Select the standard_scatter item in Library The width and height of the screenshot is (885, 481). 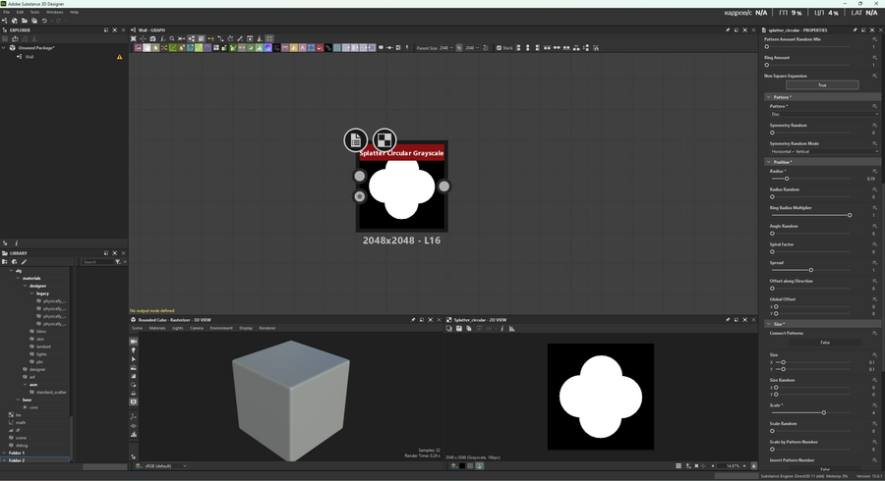coord(51,392)
